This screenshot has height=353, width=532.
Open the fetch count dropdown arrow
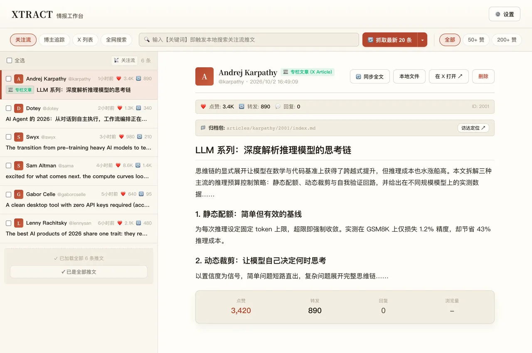tap(422, 40)
